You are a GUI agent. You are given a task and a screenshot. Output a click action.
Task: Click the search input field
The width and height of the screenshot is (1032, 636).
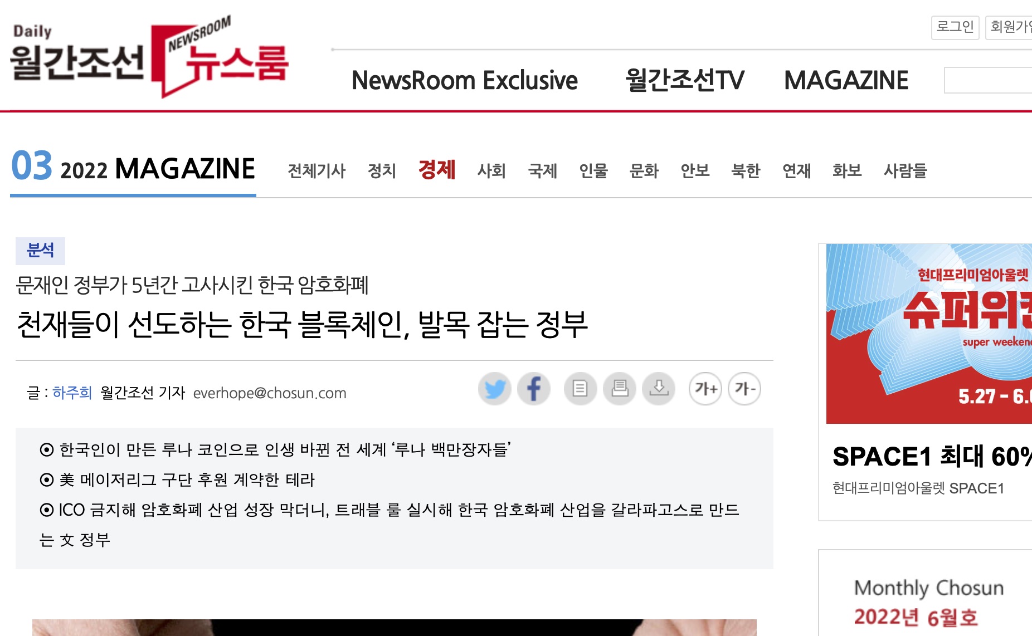(988, 80)
